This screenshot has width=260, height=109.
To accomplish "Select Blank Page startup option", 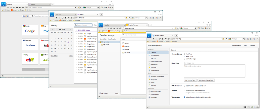I will [x=185, y=54].
